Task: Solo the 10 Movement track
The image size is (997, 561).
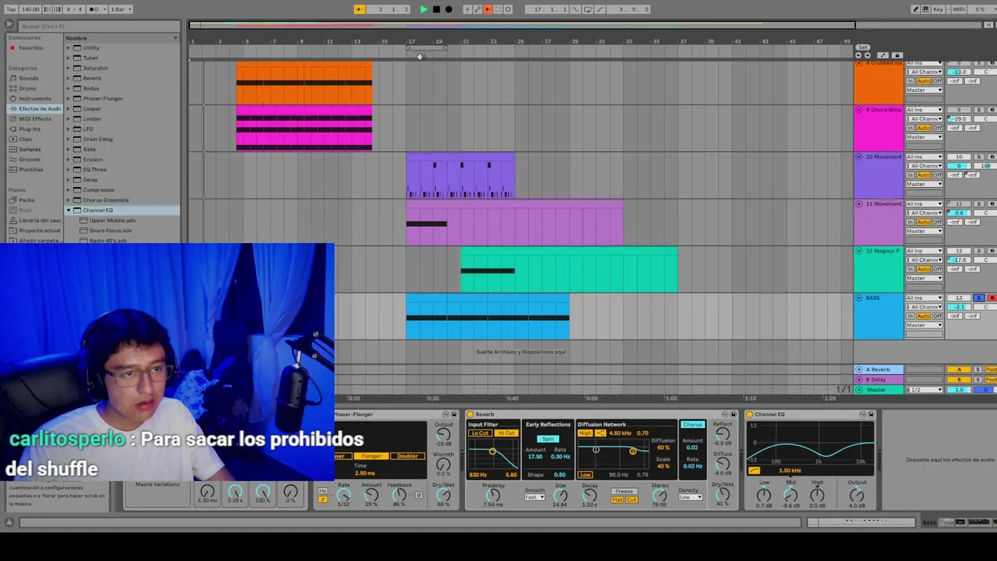Action: [980, 157]
